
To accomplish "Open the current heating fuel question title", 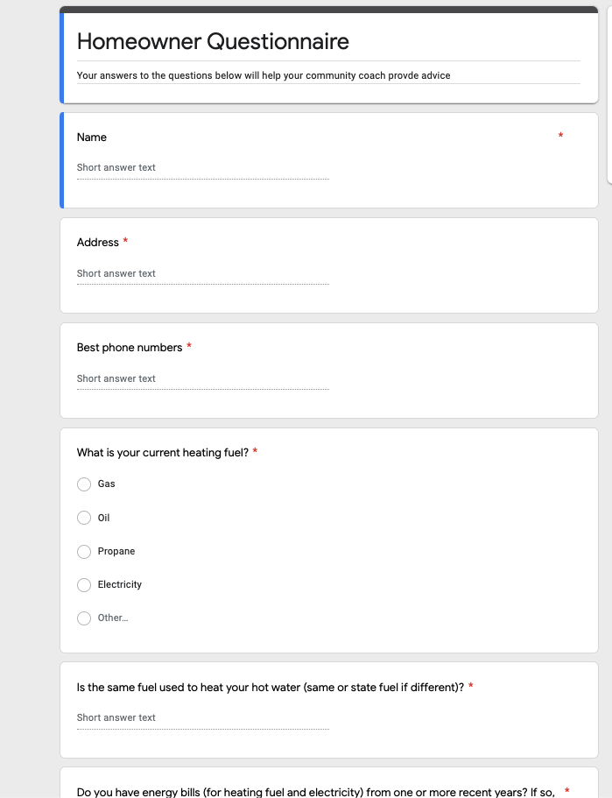I will (x=163, y=453).
